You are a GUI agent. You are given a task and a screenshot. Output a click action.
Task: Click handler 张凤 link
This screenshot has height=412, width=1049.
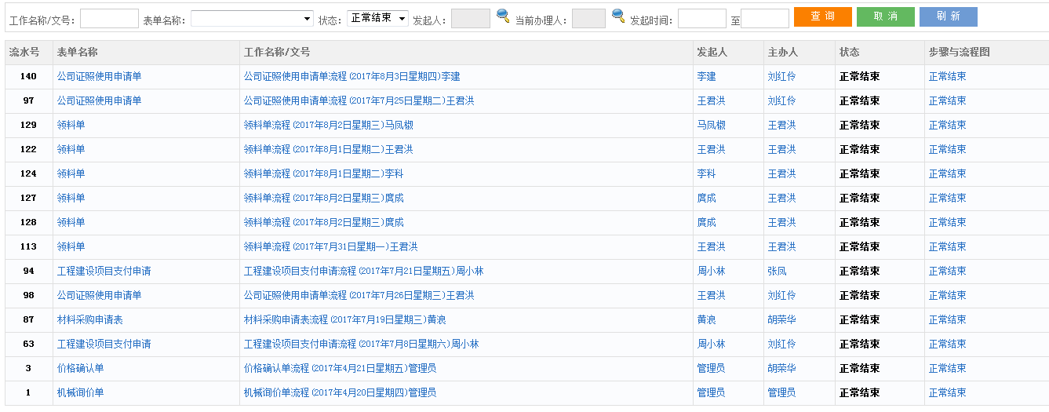(777, 272)
